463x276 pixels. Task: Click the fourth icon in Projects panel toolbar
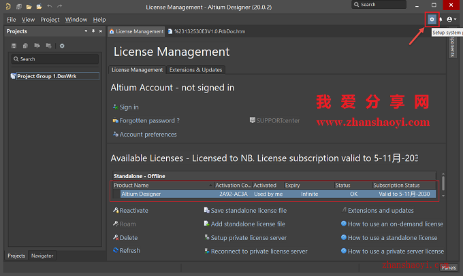(x=48, y=46)
